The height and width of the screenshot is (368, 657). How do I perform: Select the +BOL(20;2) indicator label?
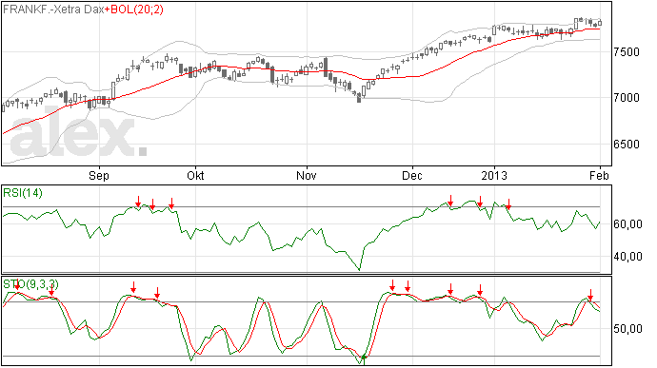(134, 10)
